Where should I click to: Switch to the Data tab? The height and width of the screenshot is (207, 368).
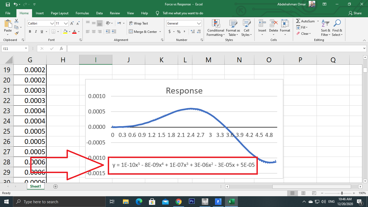click(99, 13)
